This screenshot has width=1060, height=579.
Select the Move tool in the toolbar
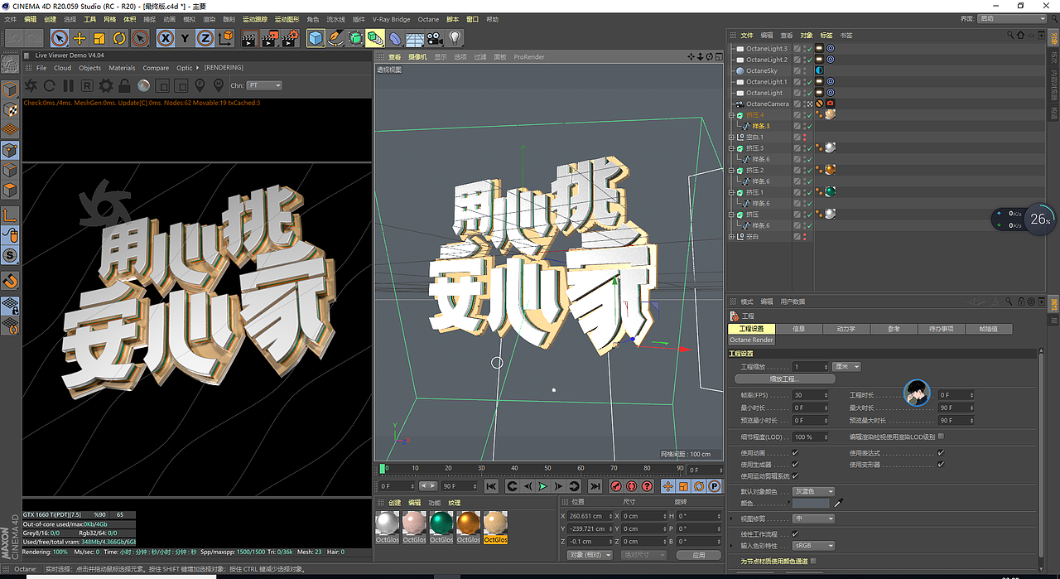pos(79,37)
